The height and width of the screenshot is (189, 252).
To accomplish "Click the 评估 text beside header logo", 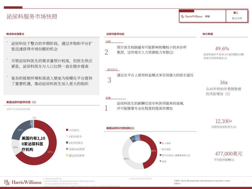I will pos(207,16).
